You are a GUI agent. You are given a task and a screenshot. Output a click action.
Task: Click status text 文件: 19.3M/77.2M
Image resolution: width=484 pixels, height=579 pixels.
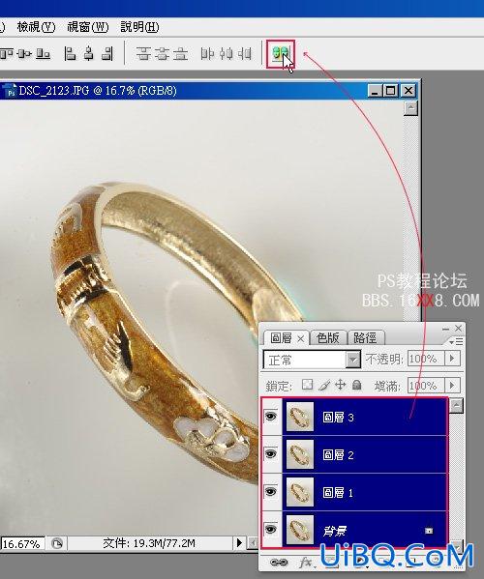click(x=149, y=543)
